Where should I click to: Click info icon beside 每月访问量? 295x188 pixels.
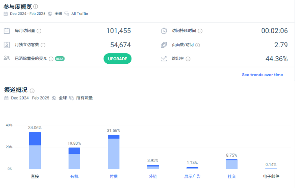point(39,31)
